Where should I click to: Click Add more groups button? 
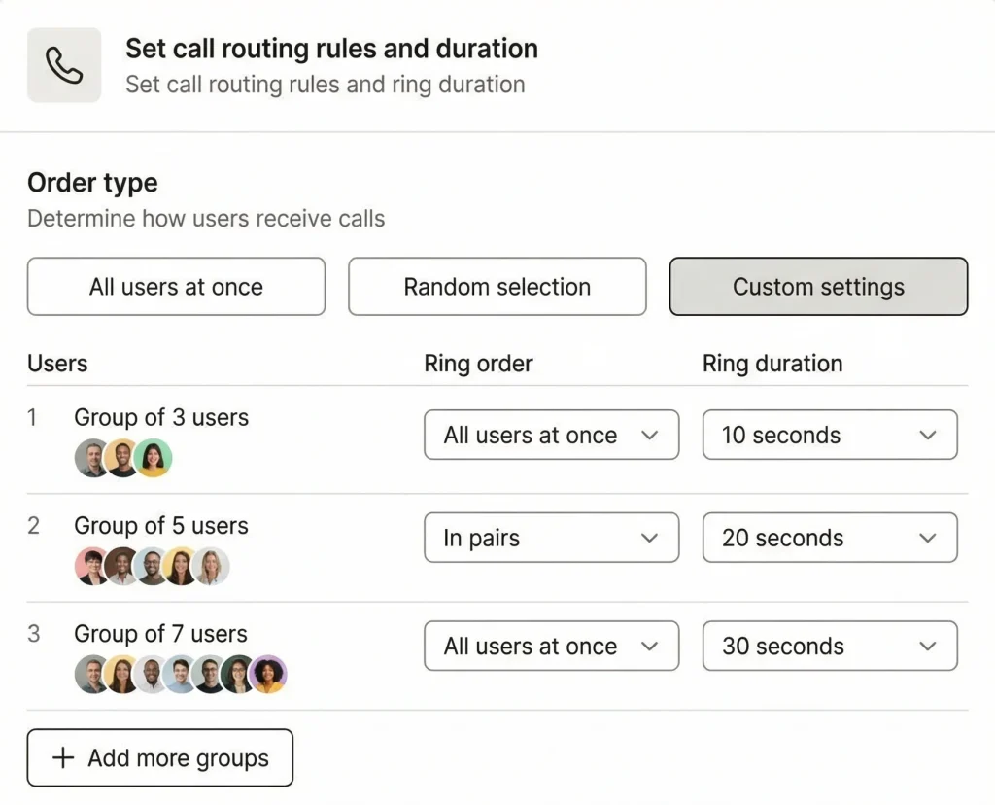coord(160,758)
